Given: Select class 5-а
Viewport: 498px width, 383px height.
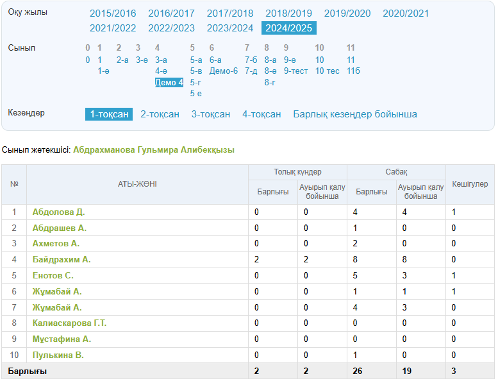Looking at the screenshot, I should (196, 60).
